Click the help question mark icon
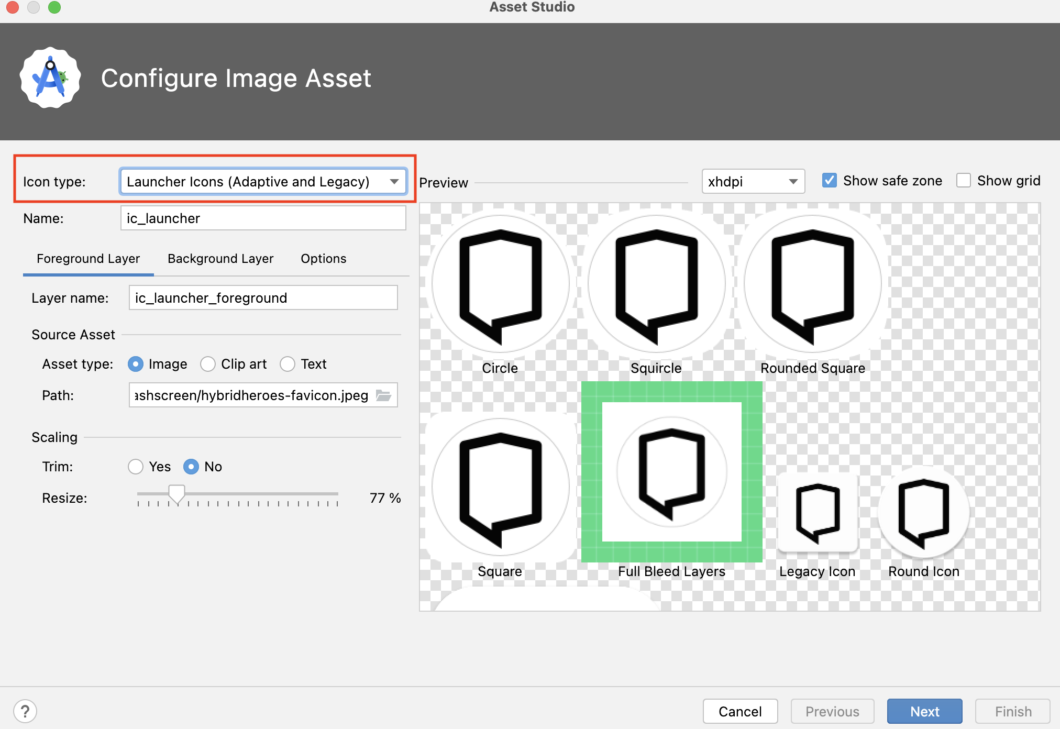 point(25,711)
